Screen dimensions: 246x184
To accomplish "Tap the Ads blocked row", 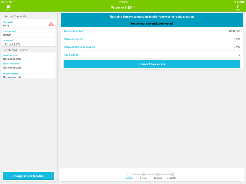I will pos(152,55).
